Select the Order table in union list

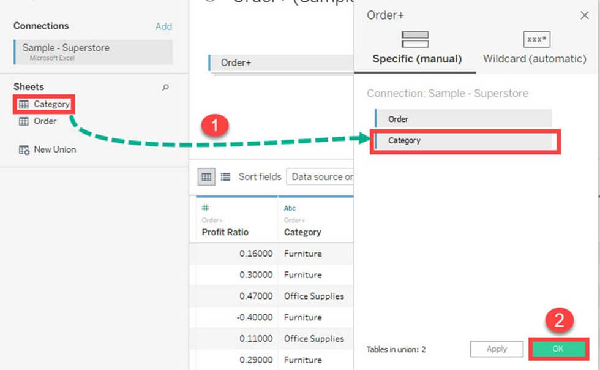pyautogui.click(x=463, y=119)
